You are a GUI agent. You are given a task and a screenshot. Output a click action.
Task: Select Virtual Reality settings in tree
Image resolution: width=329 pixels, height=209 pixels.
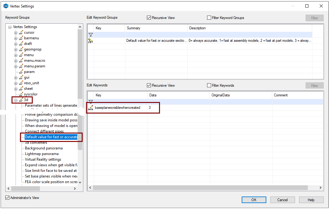click(43, 159)
